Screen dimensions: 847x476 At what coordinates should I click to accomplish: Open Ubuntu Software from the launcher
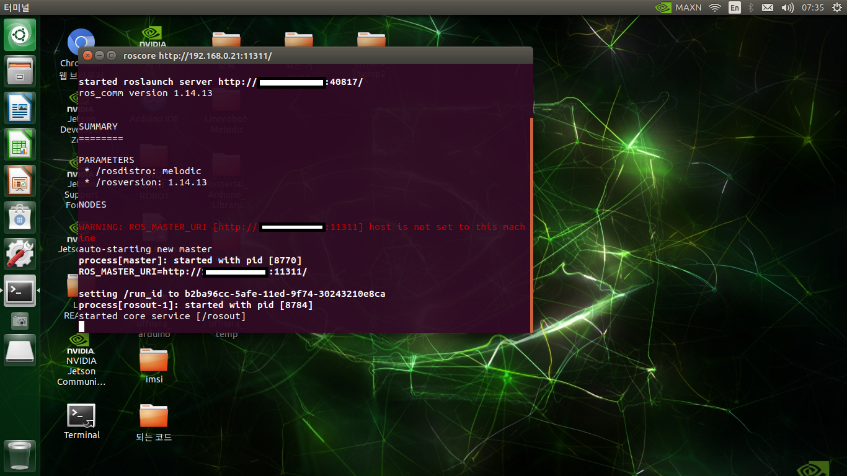pos(20,218)
